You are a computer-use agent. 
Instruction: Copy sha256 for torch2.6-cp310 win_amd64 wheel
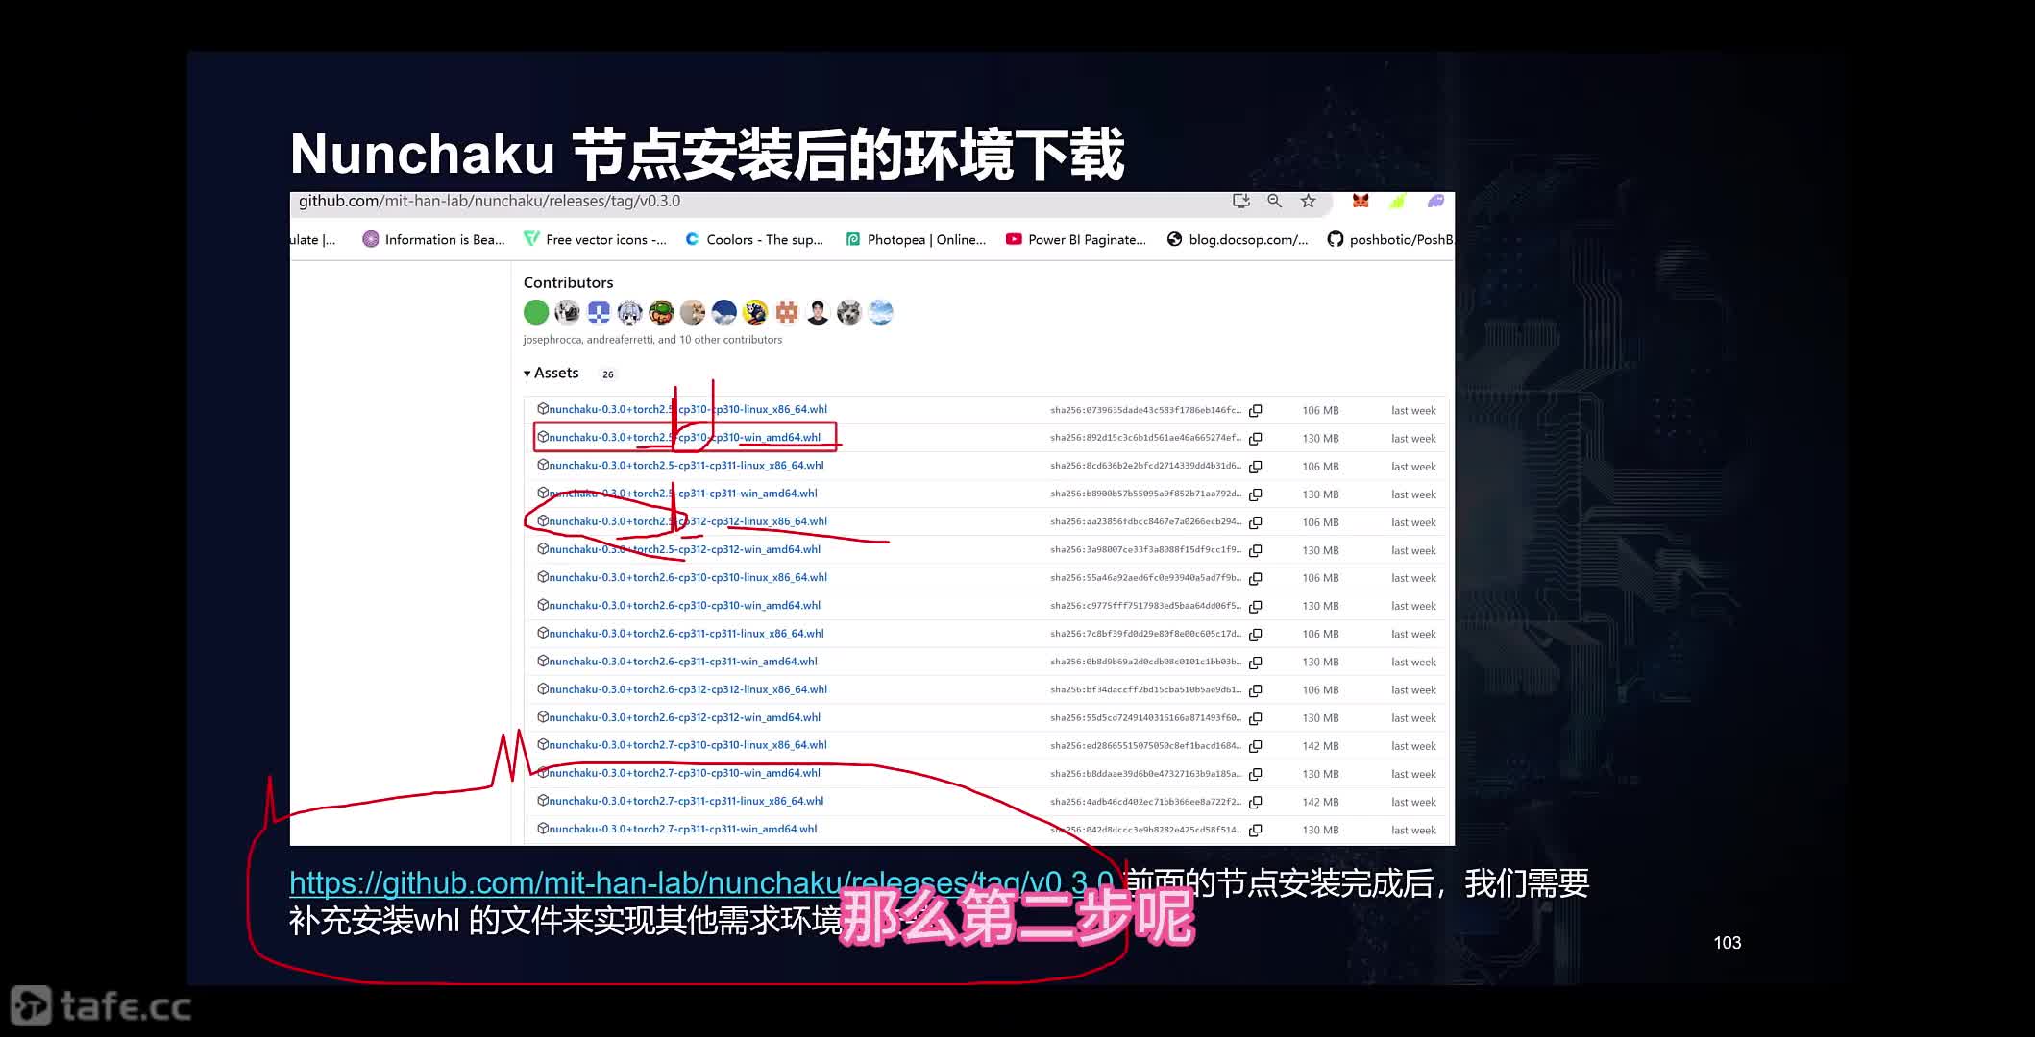[x=1255, y=606]
